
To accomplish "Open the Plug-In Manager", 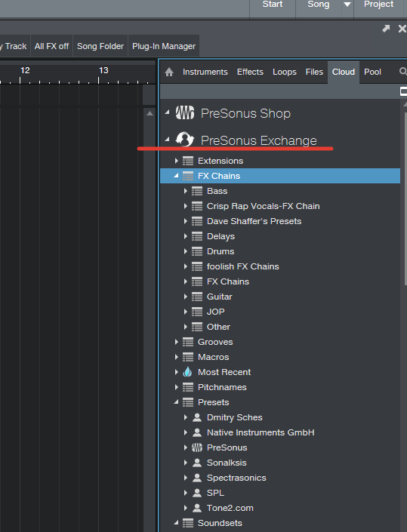I will pos(164,46).
